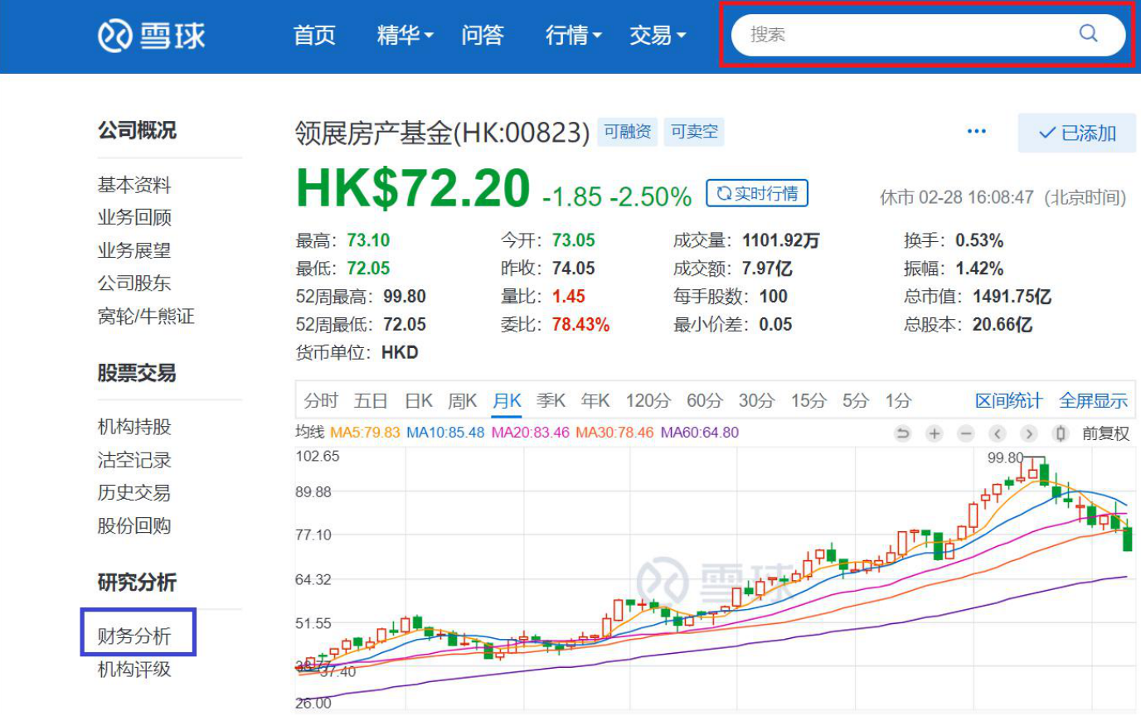Viewport: 1141px width, 716px height.
Task: Switch to the 分时 chart tab
Action: point(323,399)
